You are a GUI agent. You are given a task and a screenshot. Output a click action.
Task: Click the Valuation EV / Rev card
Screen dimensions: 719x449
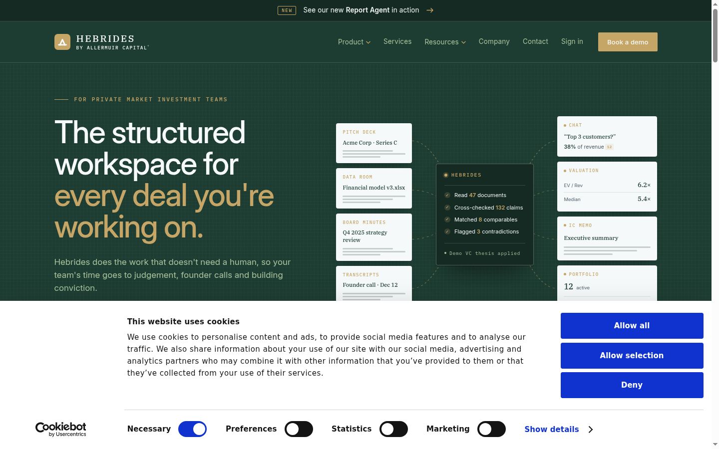(607, 187)
